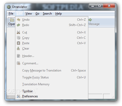Viewport: 122px width, 106px height.
Task: Open the Header... dialog entry
Action: [x=52, y=56]
